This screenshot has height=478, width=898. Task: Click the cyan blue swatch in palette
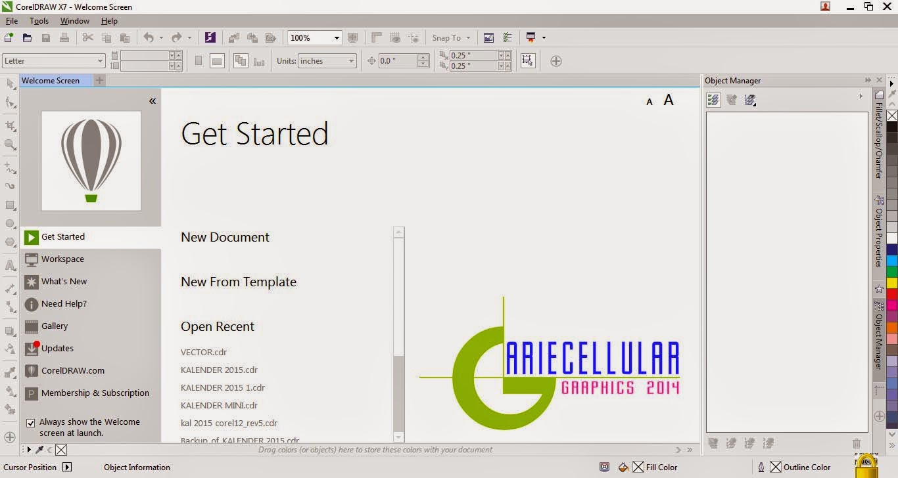pyautogui.click(x=892, y=261)
